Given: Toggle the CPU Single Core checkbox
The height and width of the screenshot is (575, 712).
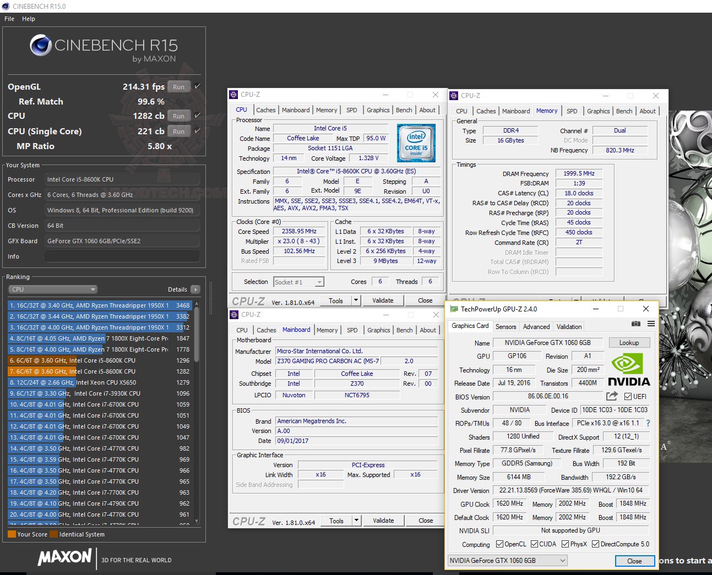Looking at the screenshot, I should (197, 131).
